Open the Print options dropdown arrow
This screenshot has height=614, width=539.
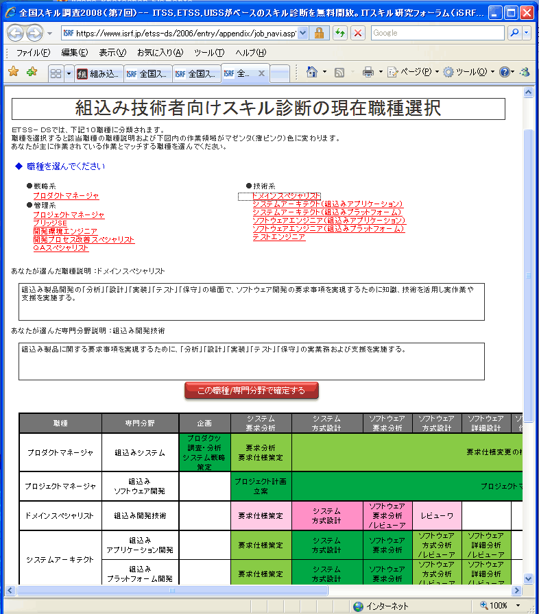point(381,72)
